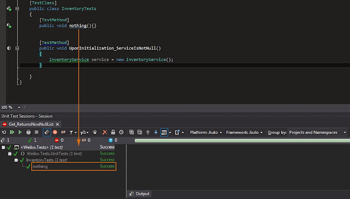Expand all tests tree icon
The height and width of the screenshot is (199, 350).
[x=131, y=132]
